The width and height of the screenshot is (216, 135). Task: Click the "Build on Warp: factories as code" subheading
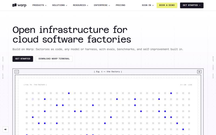tap(98, 49)
